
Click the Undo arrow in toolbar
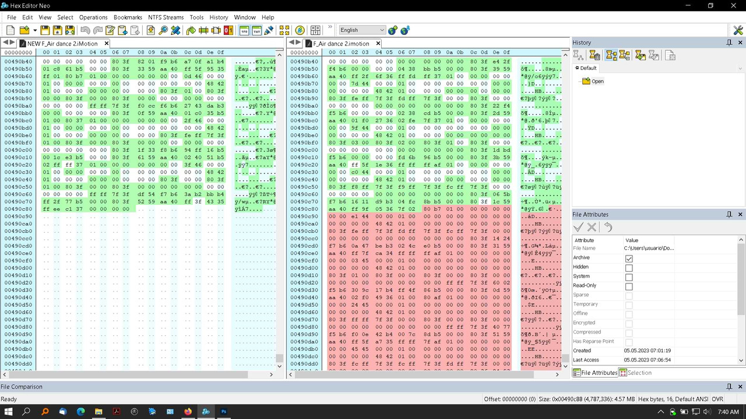pyautogui.click(x=85, y=30)
